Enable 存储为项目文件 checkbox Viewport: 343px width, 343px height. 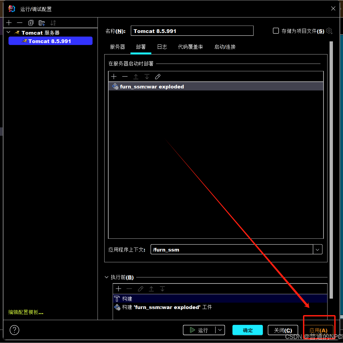point(276,31)
